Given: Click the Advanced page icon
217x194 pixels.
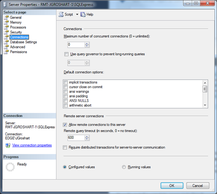Looking at the screenshot, I should 6,47.
